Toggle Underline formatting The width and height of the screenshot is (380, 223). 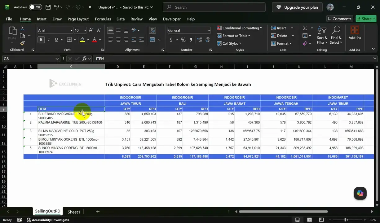click(56, 40)
